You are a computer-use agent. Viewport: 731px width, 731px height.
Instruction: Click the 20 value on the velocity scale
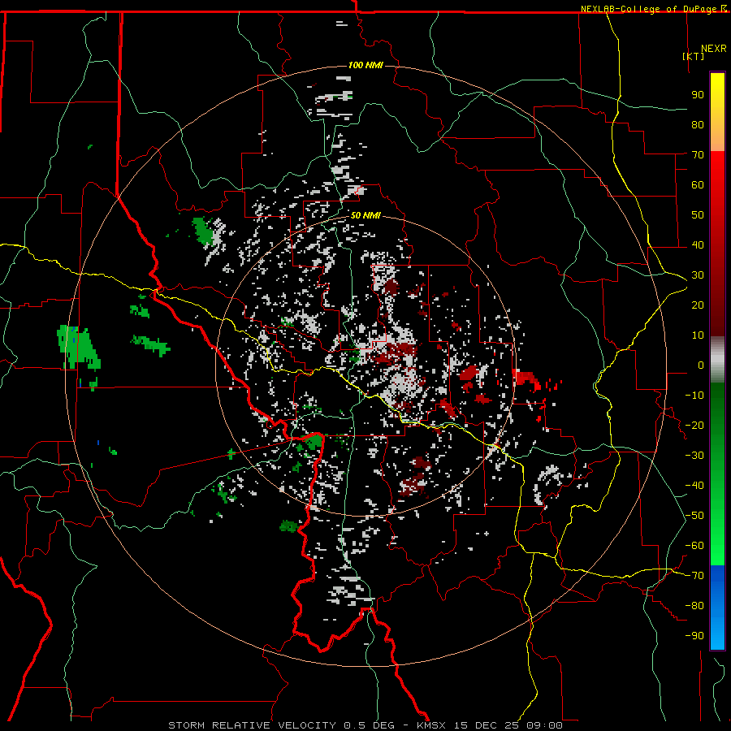tap(698, 305)
